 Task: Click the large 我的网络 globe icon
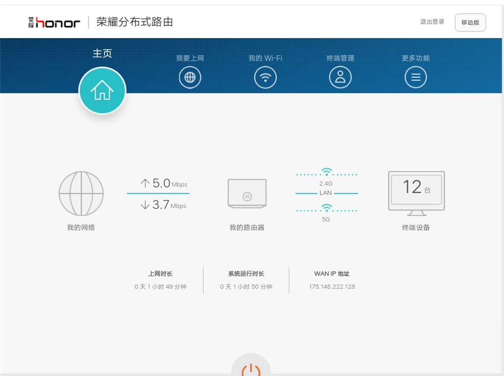coord(81,193)
